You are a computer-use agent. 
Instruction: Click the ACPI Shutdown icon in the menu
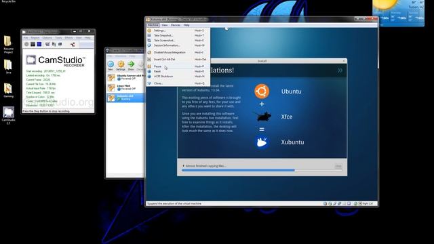(149, 77)
